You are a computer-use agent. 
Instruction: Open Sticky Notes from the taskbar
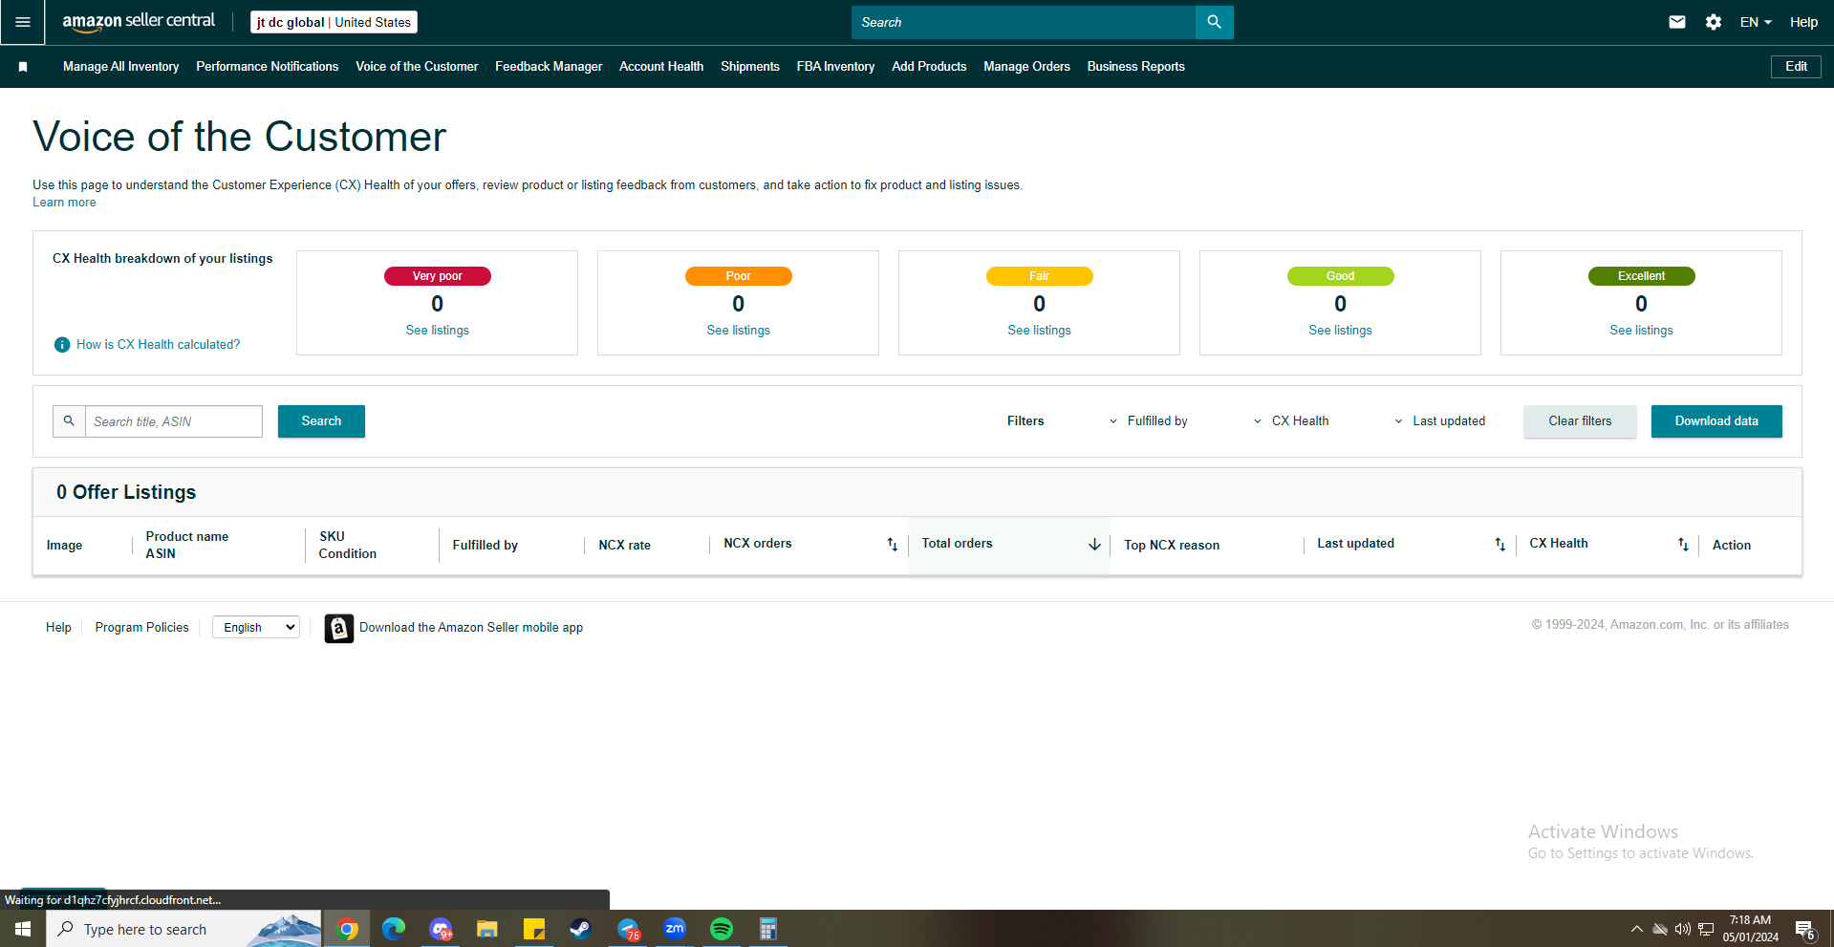(533, 929)
